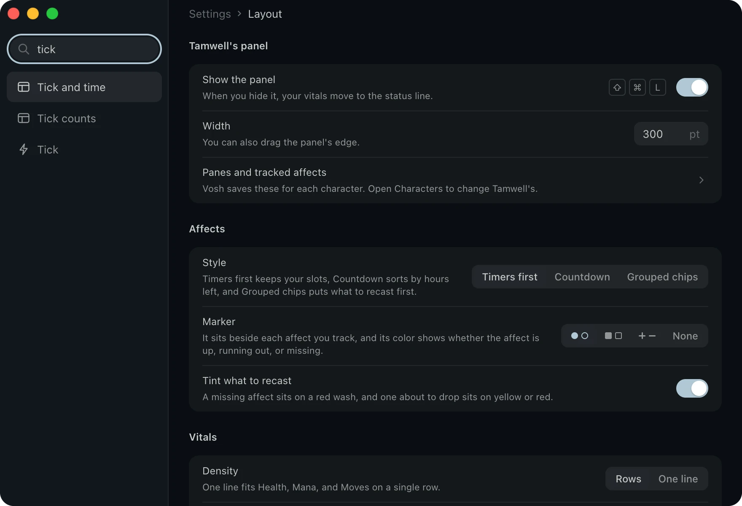The image size is (742, 506).
Task: Click the Show the panel label
Action: point(239,80)
